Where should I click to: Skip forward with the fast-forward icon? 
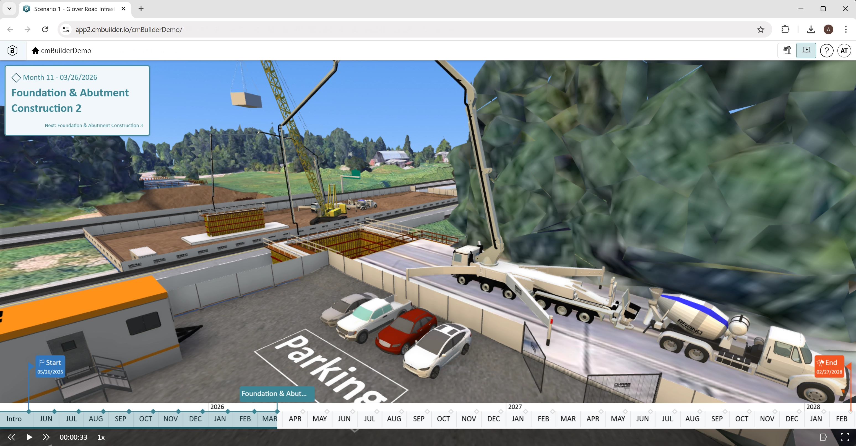[x=46, y=437]
